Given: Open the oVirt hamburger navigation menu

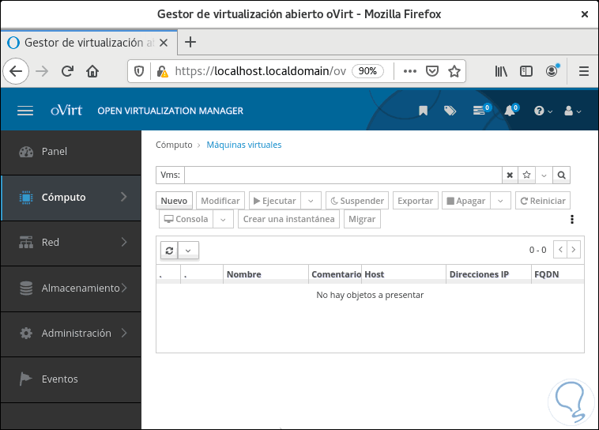Looking at the screenshot, I should pyautogui.click(x=25, y=111).
